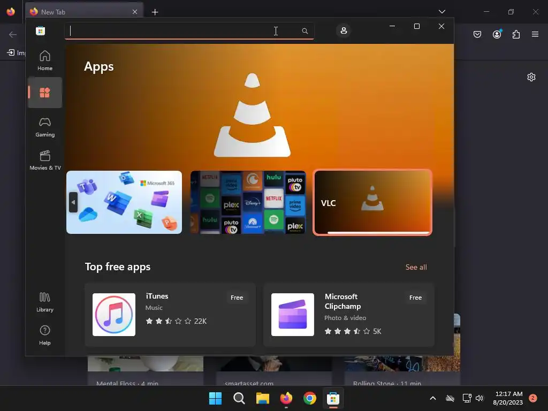548x411 pixels.
Task: Open Firefox extensions puzzle icon
Action: tap(516, 34)
